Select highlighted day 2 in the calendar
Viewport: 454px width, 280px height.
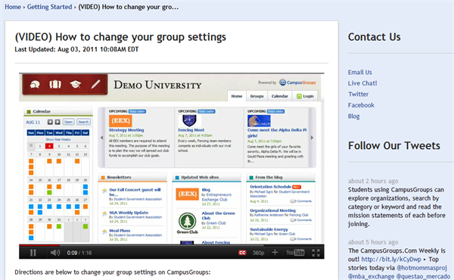[x=49, y=146]
